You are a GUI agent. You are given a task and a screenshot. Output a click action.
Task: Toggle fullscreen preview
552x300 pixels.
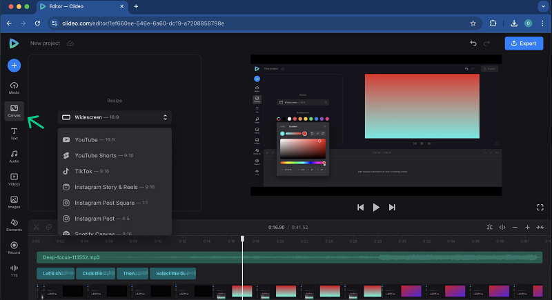[540, 208]
